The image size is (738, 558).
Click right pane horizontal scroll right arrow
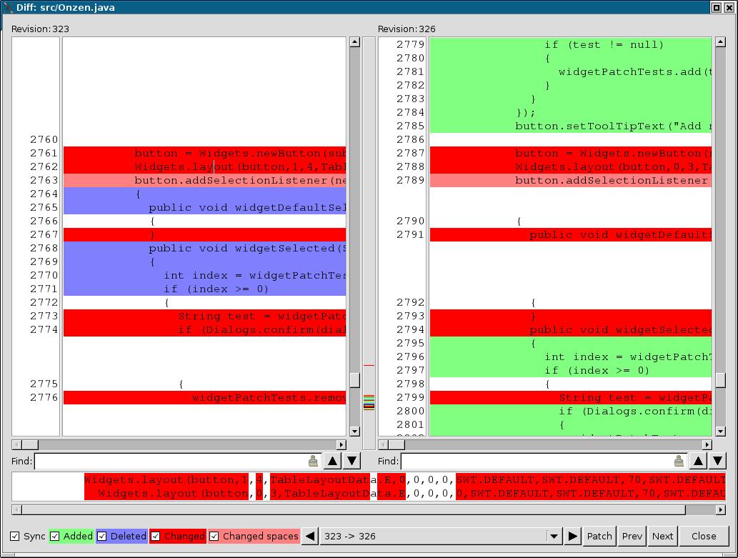[x=707, y=444]
